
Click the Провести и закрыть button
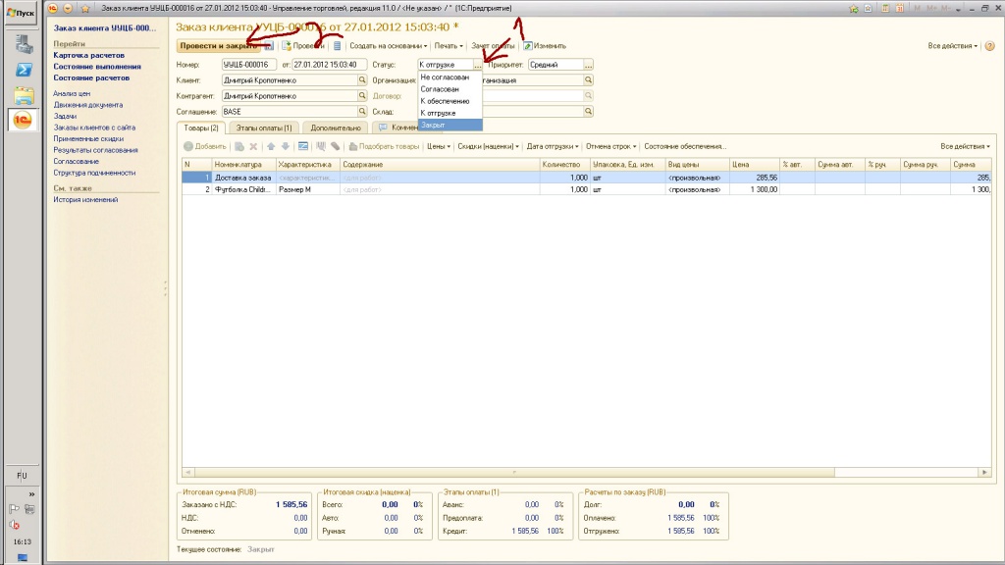(x=219, y=46)
